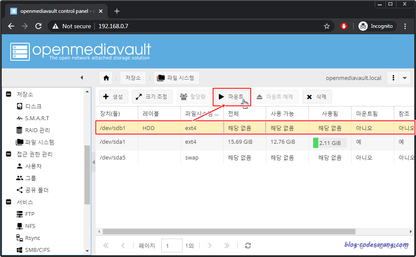Collapse the 저장소 tree section
This screenshot has height=257, width=416.
(9, 94)
